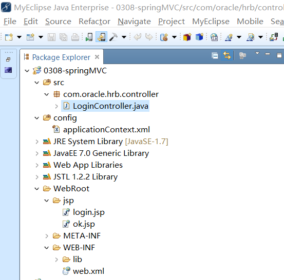Image resolution: width=284 pixels, height=280 pixels.
Task: Click the Redo arrow toolbar icon
Action: (149, 37)
